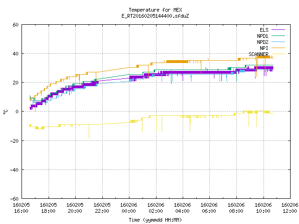This screenshot has width=299, height=224.
Task: Click the y-axis label -20
Action: 14,141
